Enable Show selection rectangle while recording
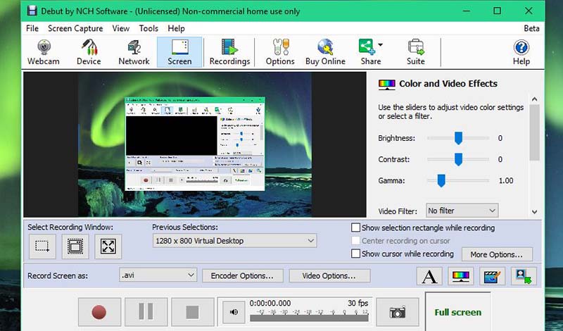Image resolution: width=563 pixels, height=331 pixels. click(355, 228)
